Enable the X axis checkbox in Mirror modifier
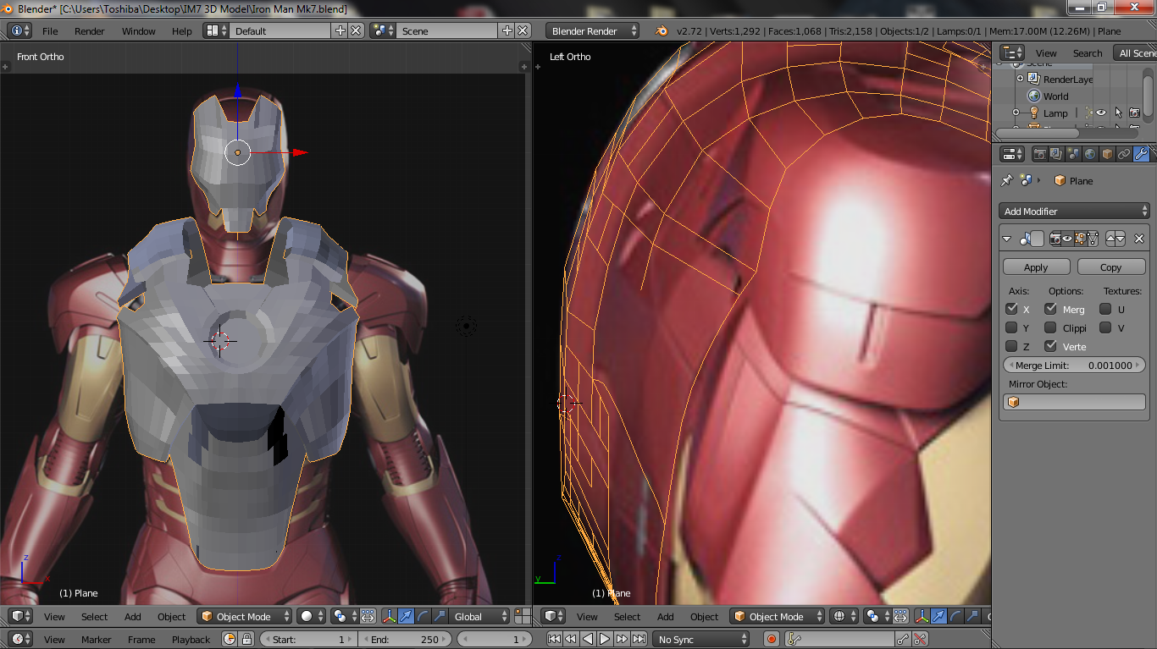 (1011, 309)
